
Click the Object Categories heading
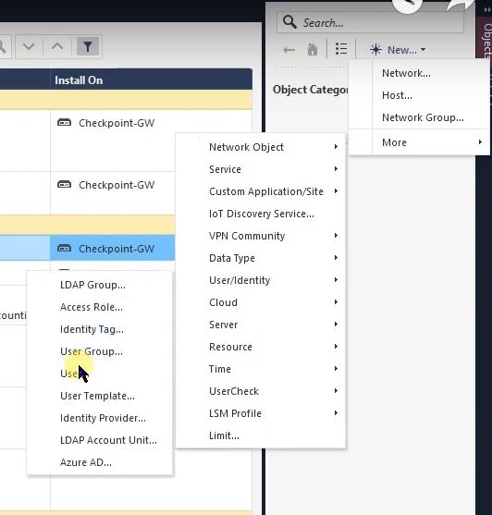click(x=311, y=90)
